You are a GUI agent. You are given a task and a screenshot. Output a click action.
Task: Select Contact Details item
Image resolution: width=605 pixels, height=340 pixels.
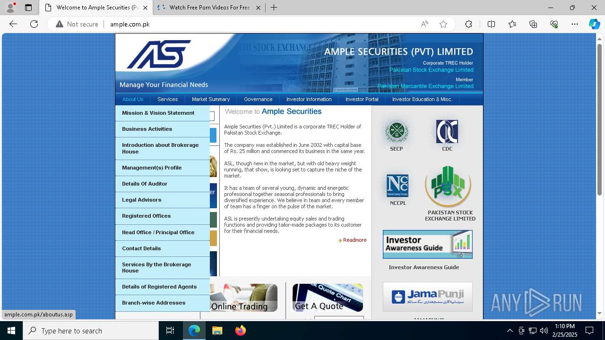[x=163, y=249]
